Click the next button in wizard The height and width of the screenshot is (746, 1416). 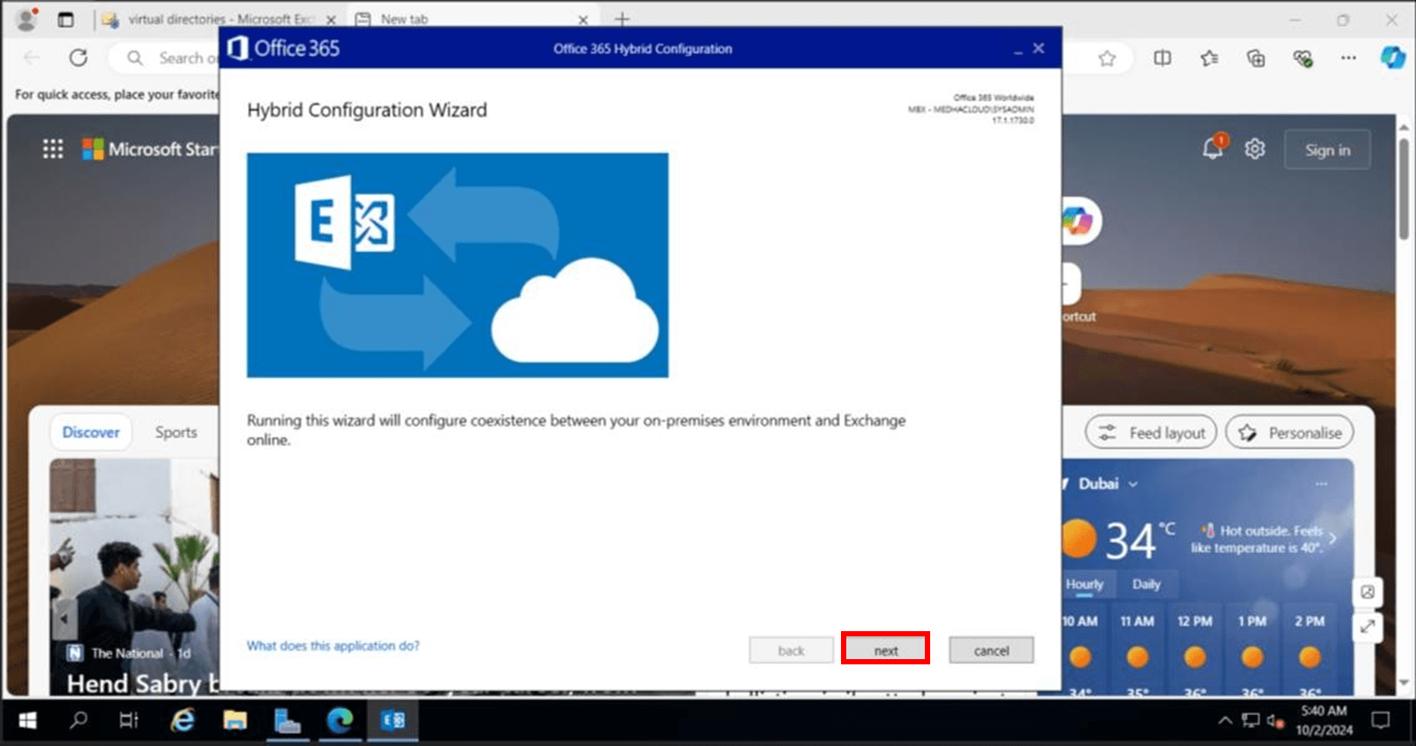(886, 650)
